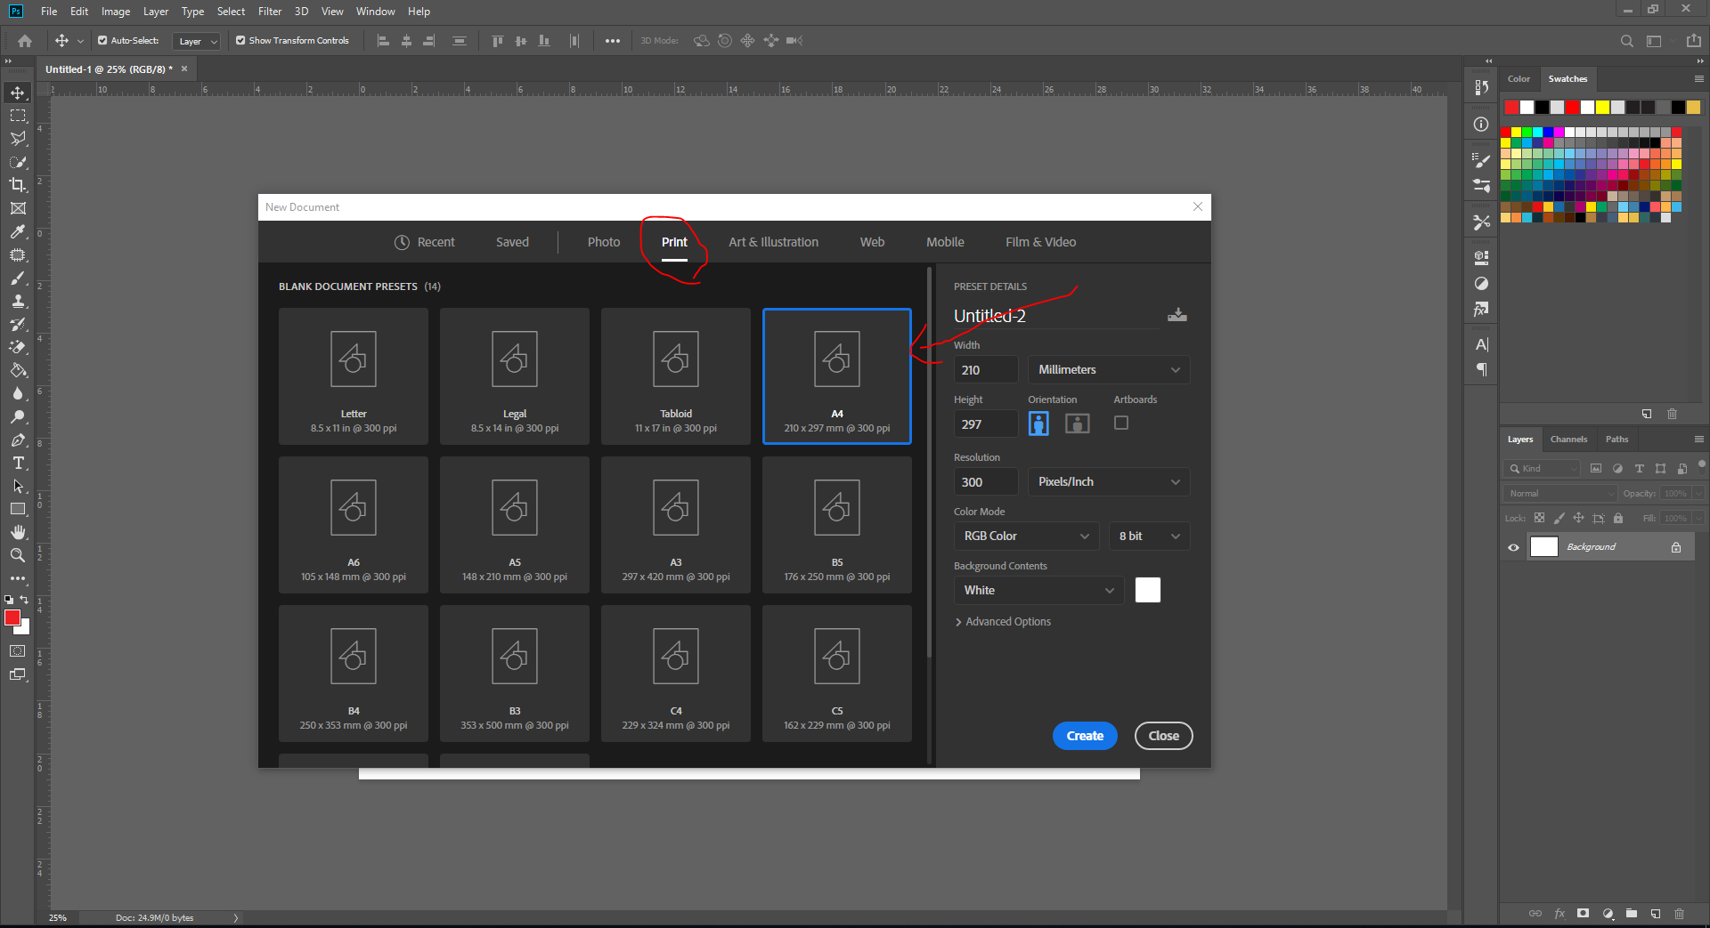Click the Home icon in options bar
Image resolution: width=1710 pixels, height=928 pixels.
coord(25,41)
